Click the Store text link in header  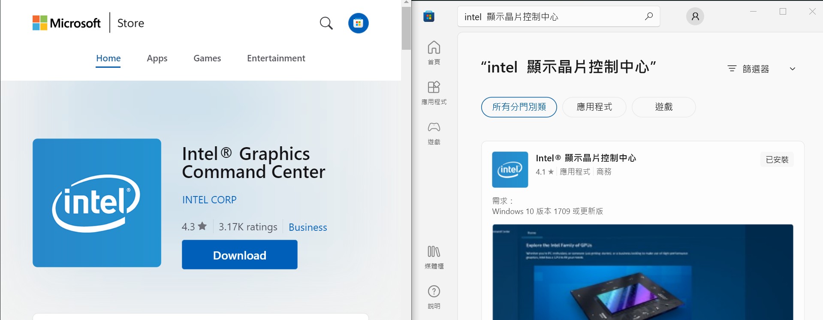pyautogui.click(x=131, y=23)
